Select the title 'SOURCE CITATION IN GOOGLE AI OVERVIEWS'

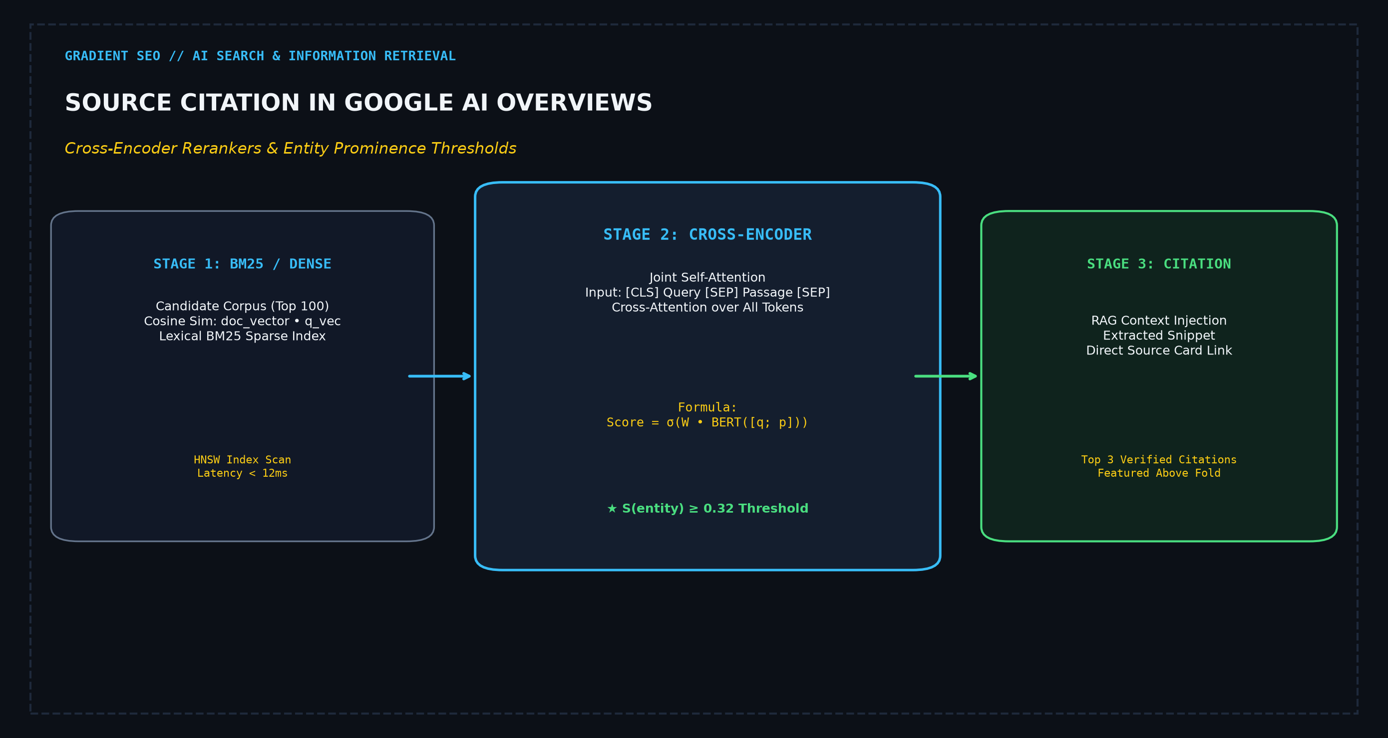pyautogui.click(x=358, y=103)
